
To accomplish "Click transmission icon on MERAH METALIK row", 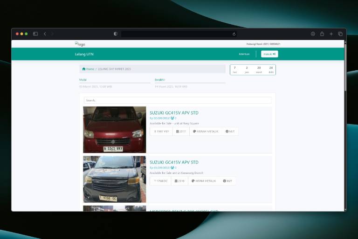I will point(227,132).
